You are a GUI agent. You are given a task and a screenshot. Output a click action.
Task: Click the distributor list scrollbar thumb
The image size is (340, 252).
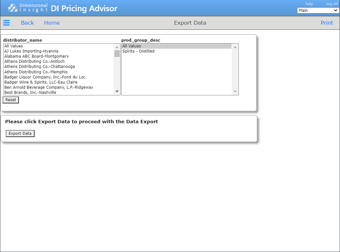(117, 53)
